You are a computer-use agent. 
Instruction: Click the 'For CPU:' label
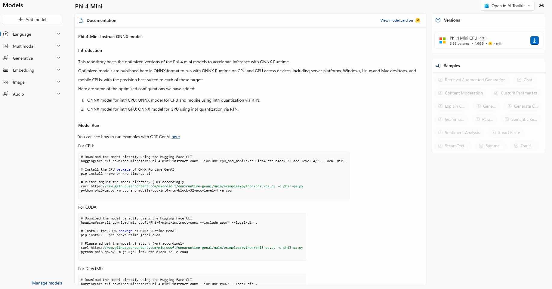pyautogui.click(x=86, y=146)
